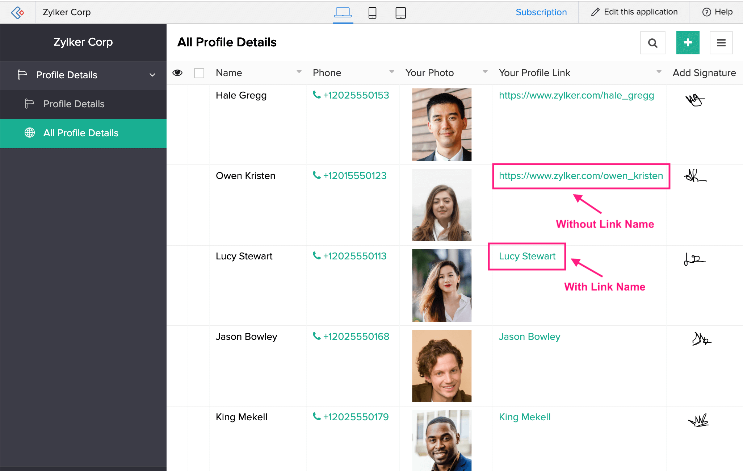Click Lucy Stewart's photo thumbnail
This screenshot has height=471, width=743.
442,285
